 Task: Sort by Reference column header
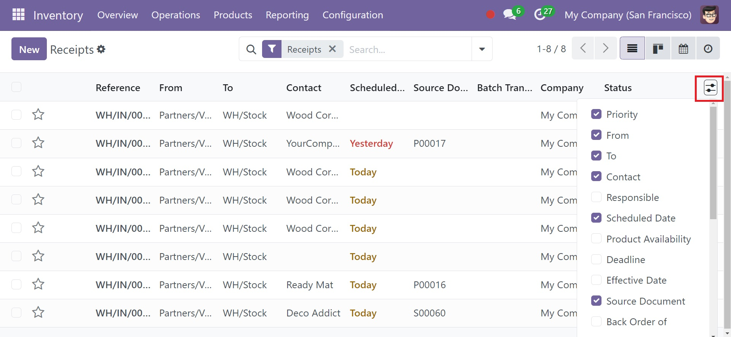pyautogui.click(x=118, y=88)
